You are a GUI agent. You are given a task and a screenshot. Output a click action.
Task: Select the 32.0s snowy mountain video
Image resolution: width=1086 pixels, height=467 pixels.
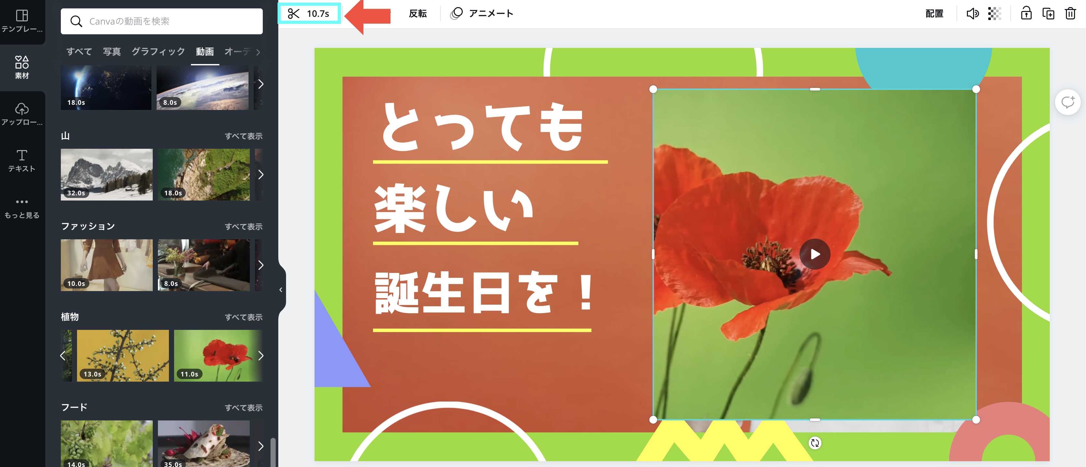point(107,175)
